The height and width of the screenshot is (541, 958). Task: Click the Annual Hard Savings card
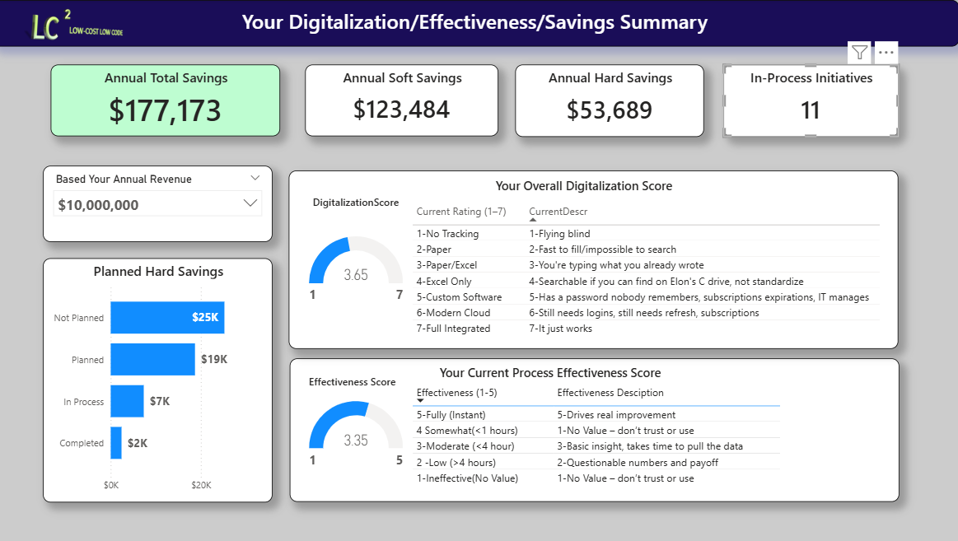click(x=610, y=99)
